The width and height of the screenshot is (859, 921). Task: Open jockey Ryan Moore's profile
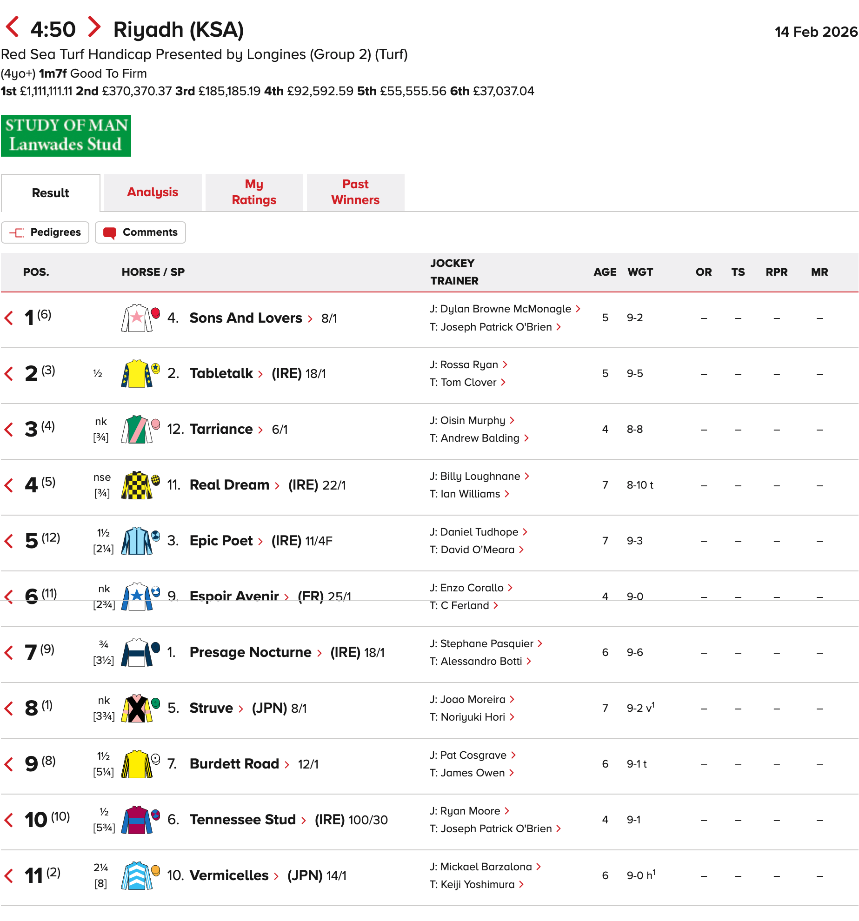[470, 811]
